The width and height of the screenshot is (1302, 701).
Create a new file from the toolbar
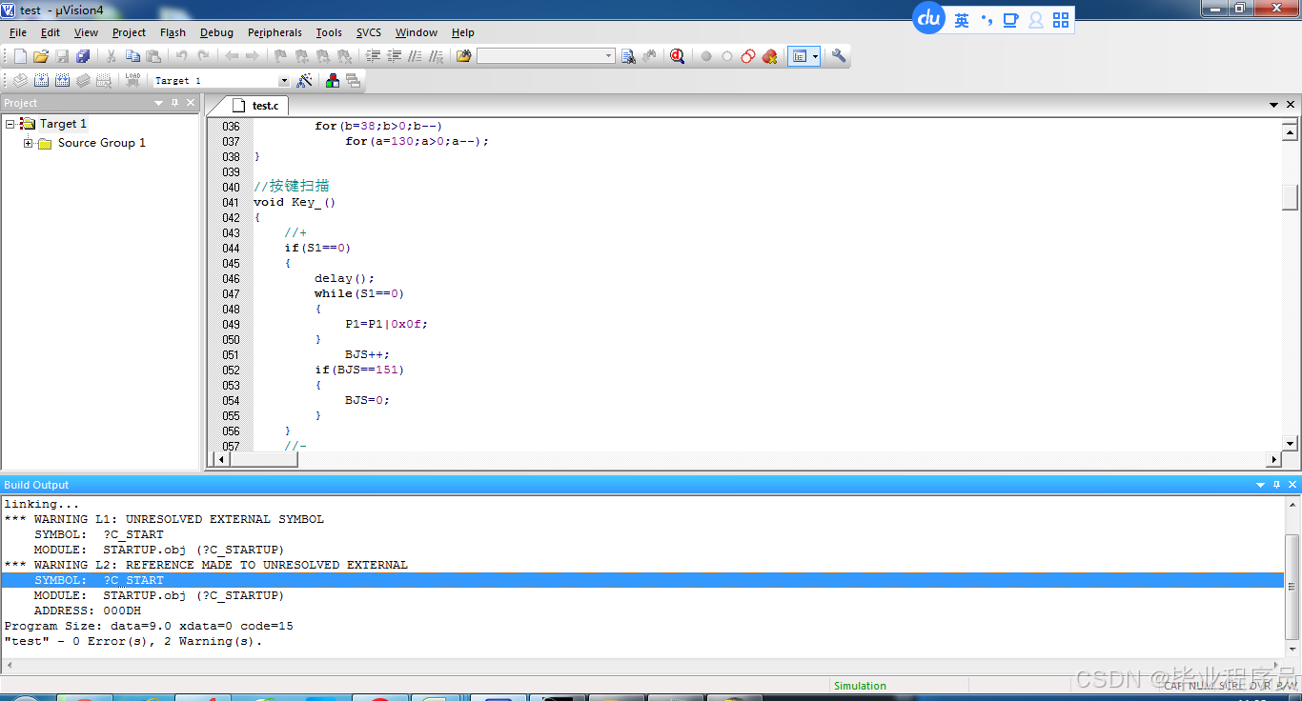coord(20,57)
